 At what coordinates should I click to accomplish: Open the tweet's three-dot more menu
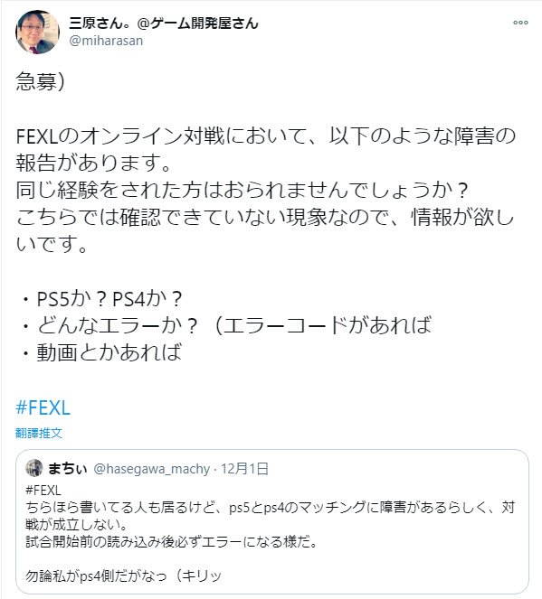coord(520,23)
